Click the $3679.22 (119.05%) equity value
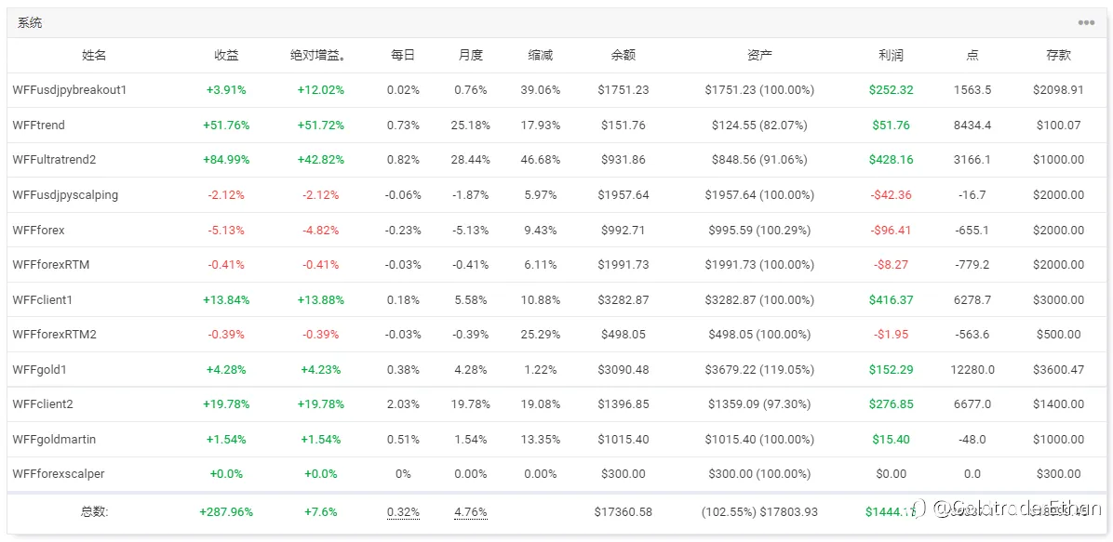1113x542 pixels. pos(759,370)
